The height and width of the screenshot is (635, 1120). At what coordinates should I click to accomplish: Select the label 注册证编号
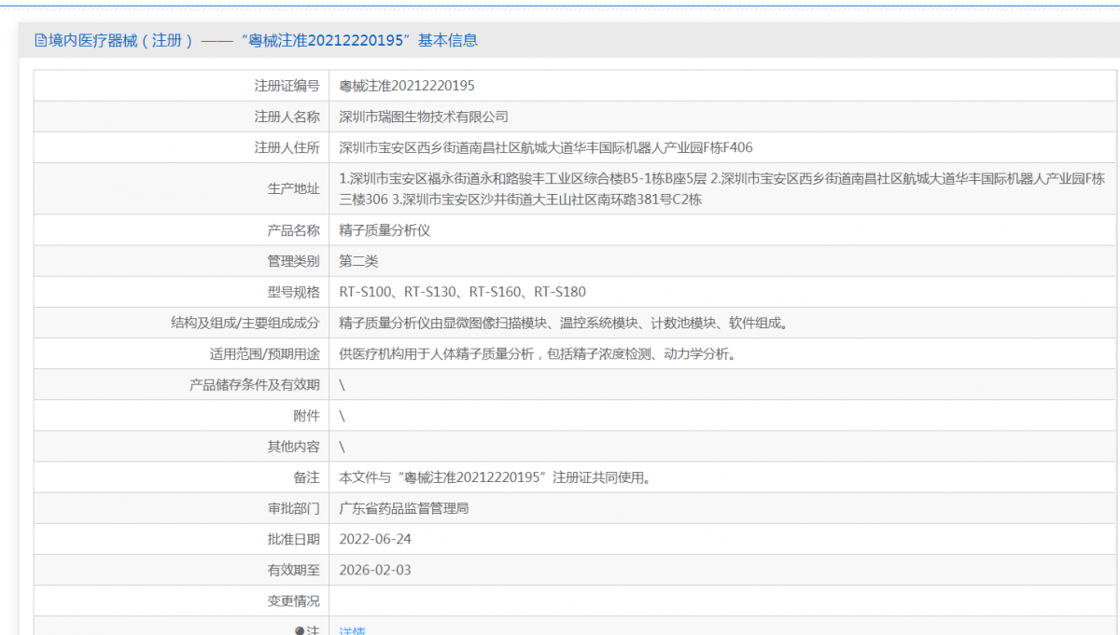pos(287,86)
